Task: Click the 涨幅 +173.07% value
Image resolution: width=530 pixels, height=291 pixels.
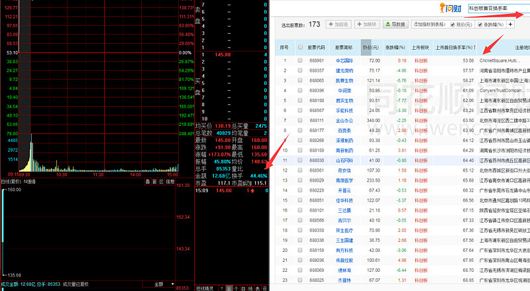Action: 220,154
